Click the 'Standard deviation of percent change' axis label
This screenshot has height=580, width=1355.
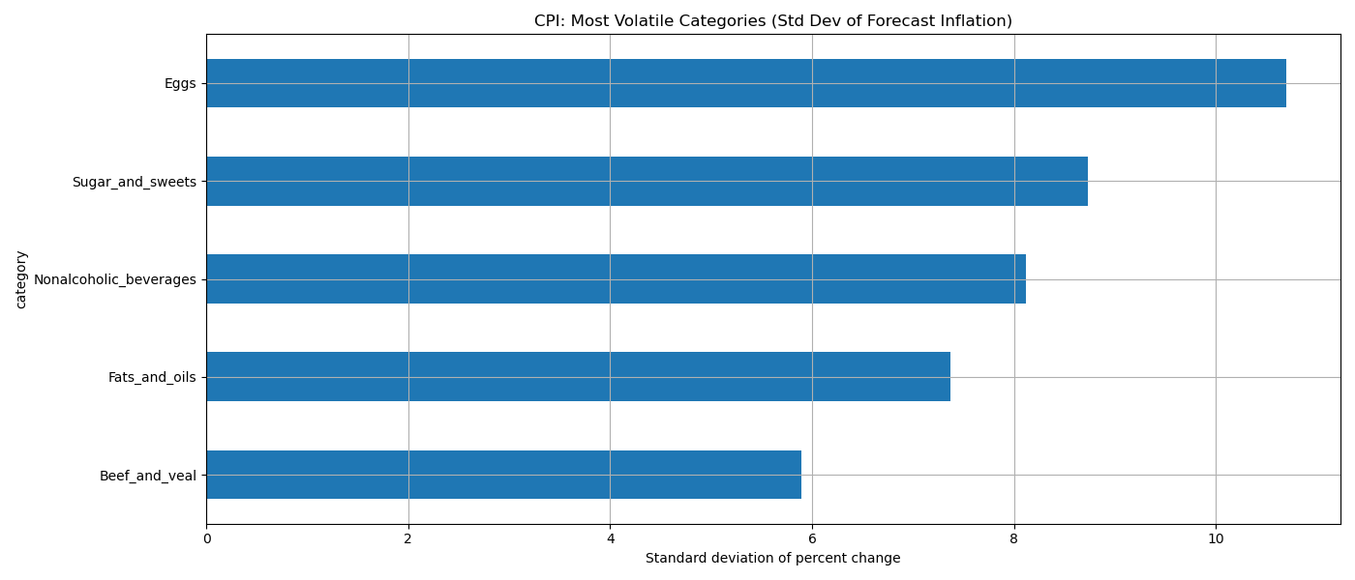click(772, 559)
